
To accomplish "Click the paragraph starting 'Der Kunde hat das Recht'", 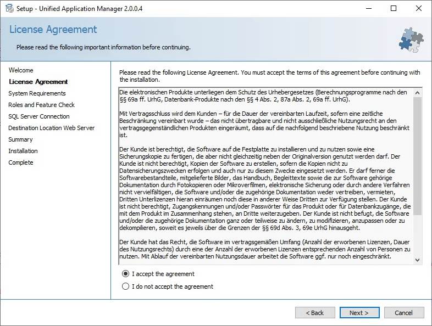I will [x=265, y=249].
